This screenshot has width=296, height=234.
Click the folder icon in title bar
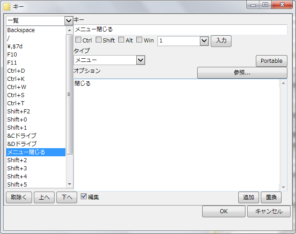pyautogui.click(x=7, y=7)
